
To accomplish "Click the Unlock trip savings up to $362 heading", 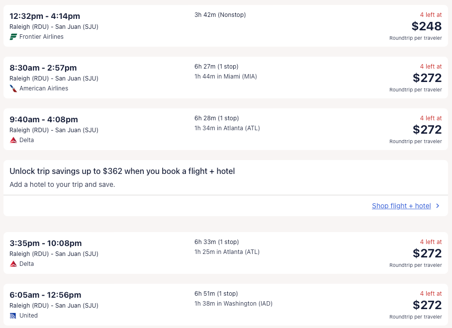I will tap(122, 171).
